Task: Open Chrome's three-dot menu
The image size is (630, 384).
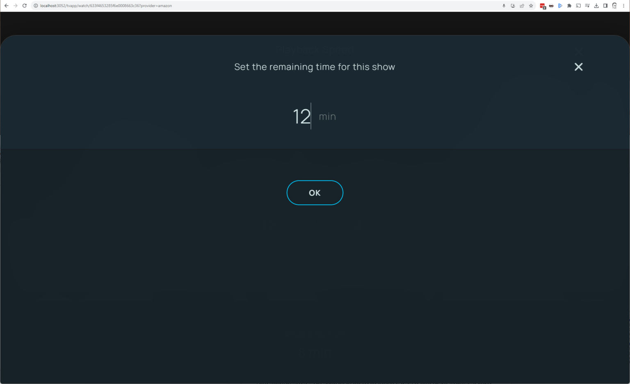Action: pyautogui.click(x=623, y=6)
